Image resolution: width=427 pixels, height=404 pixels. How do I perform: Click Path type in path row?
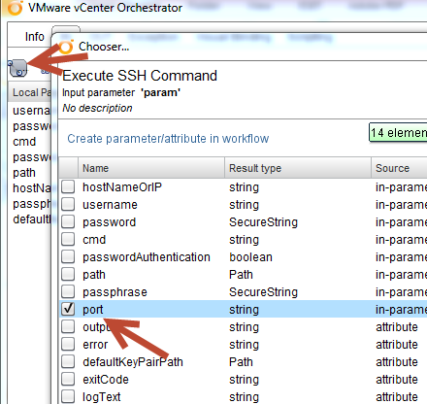(x=241, y=275)
